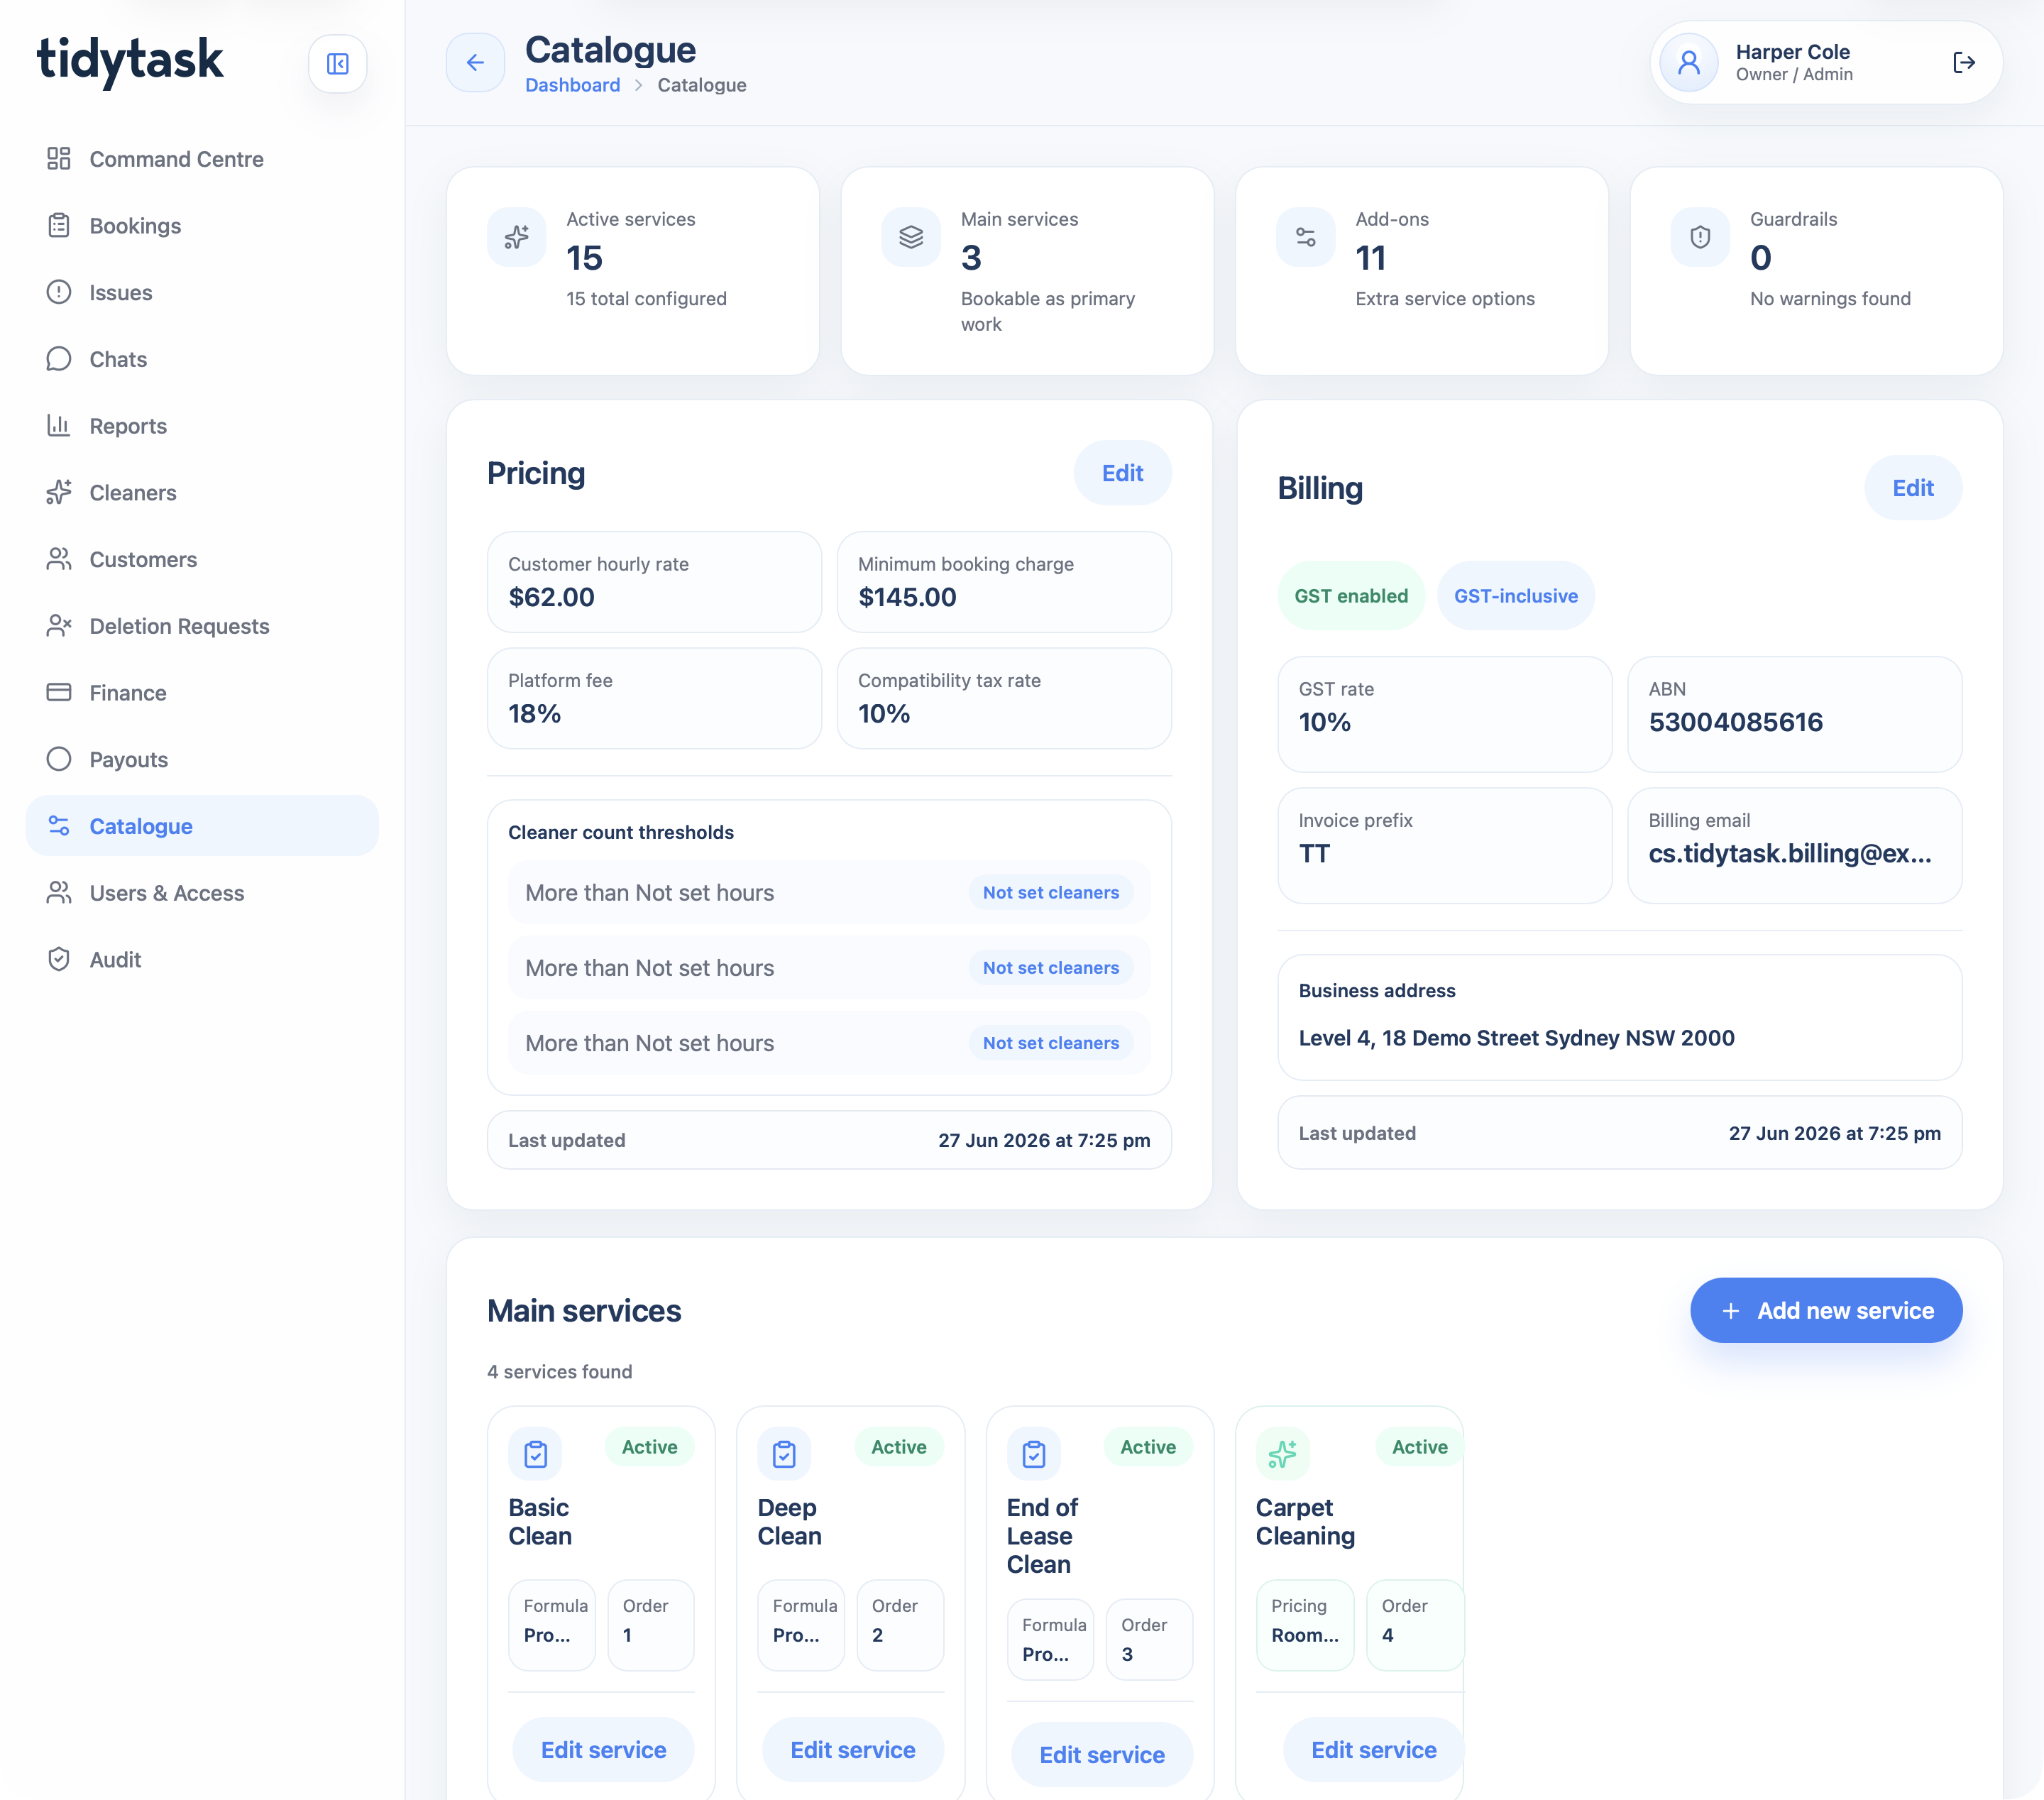Viewport: 2044px width, 1800px height.
Task: Open the Reports menu item
Action: 202,426
